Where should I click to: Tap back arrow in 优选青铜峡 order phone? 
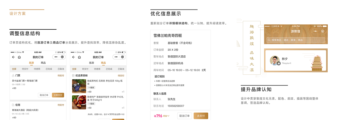(74, 57)
